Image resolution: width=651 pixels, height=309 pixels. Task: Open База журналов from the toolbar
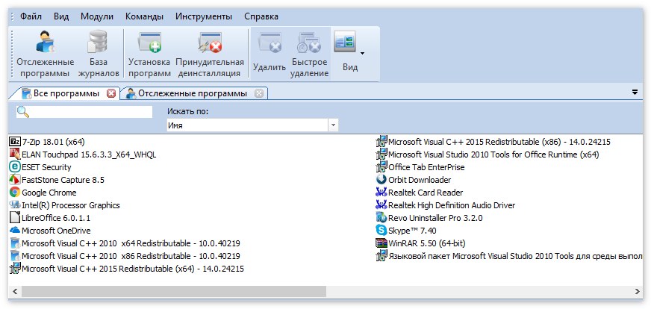tap(99, 54)
